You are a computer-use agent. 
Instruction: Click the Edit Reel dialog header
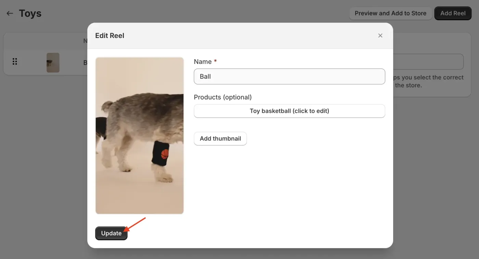tap(109, 35)
